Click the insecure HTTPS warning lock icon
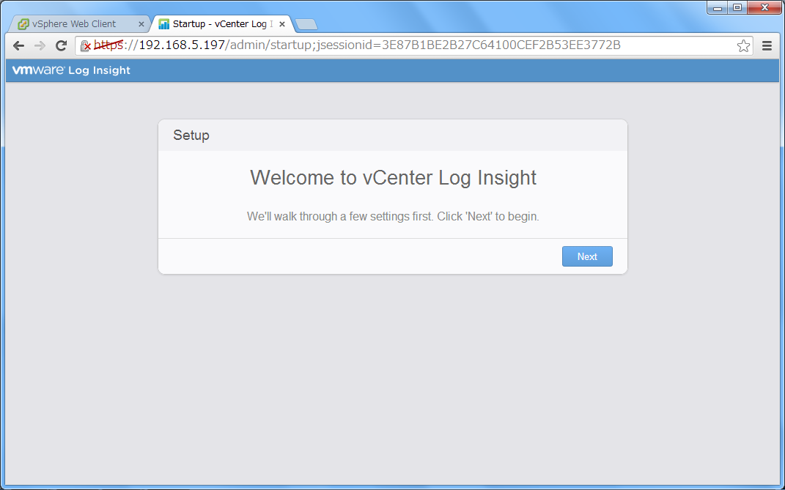785x490 pixels. click(x=86, y=46)
